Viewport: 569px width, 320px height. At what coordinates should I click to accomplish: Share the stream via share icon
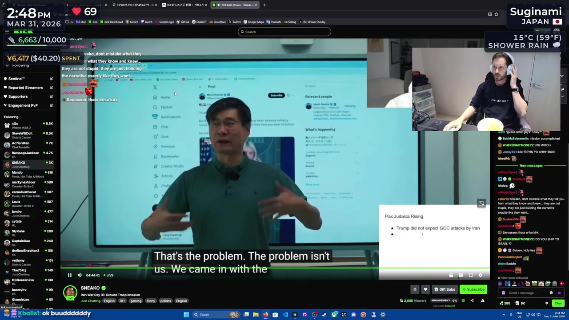(472, 301)
